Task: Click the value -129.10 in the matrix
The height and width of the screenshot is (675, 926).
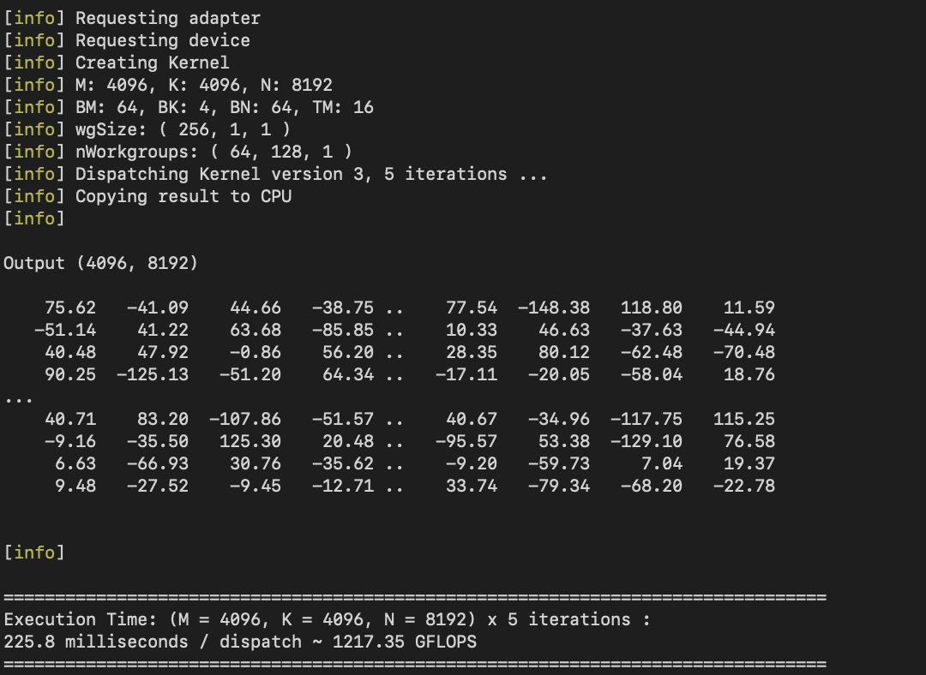Action: pos(646,441)
